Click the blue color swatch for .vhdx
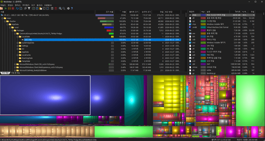The width and height of the screenshot is (265, 141). [203, 15]
